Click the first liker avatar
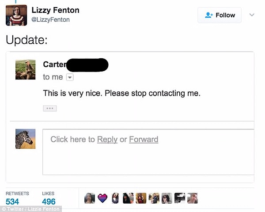Screen dimensions: 265x212 coord(90,198)
